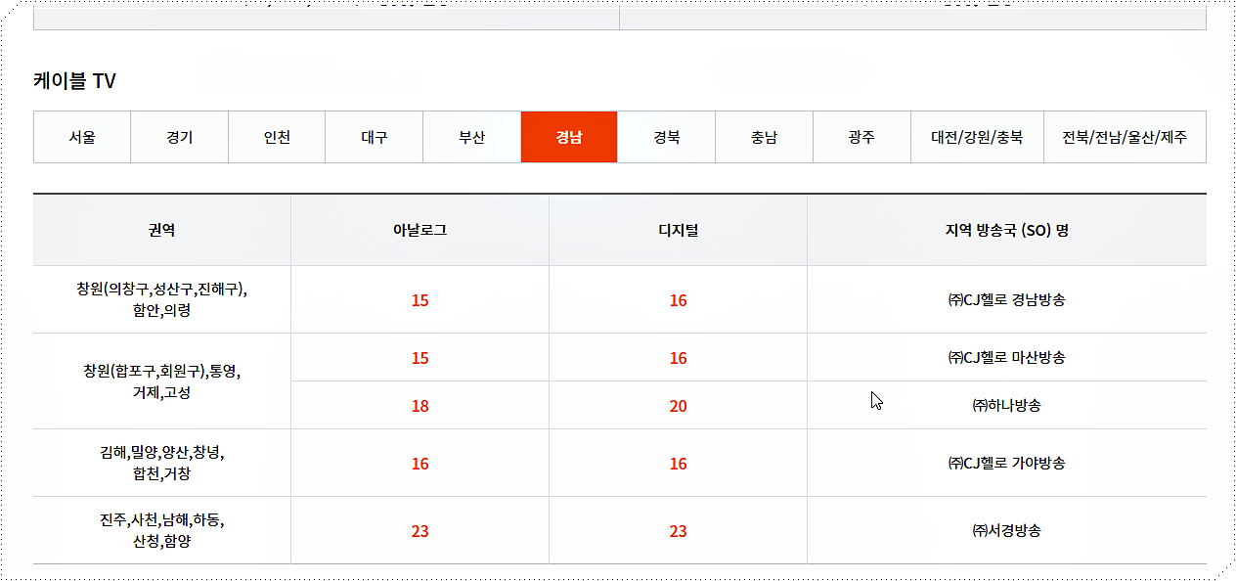Open the 인천 cable TV listings
This screenshot has height=581, width=1236.
pos(277,137)
